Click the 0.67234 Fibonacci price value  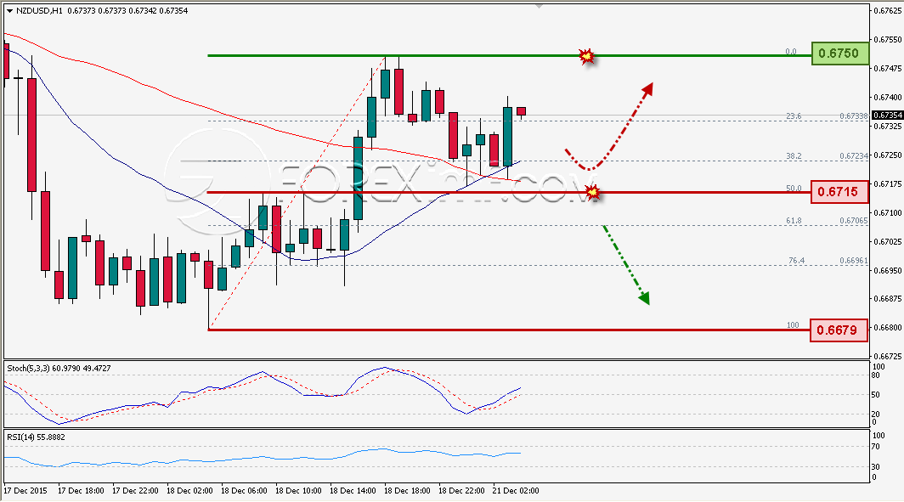point(854,156)
